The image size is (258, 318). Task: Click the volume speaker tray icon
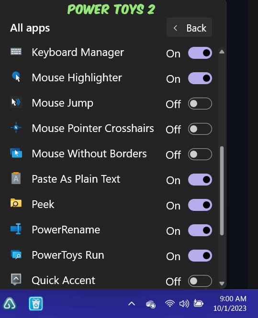pos(184,304)
